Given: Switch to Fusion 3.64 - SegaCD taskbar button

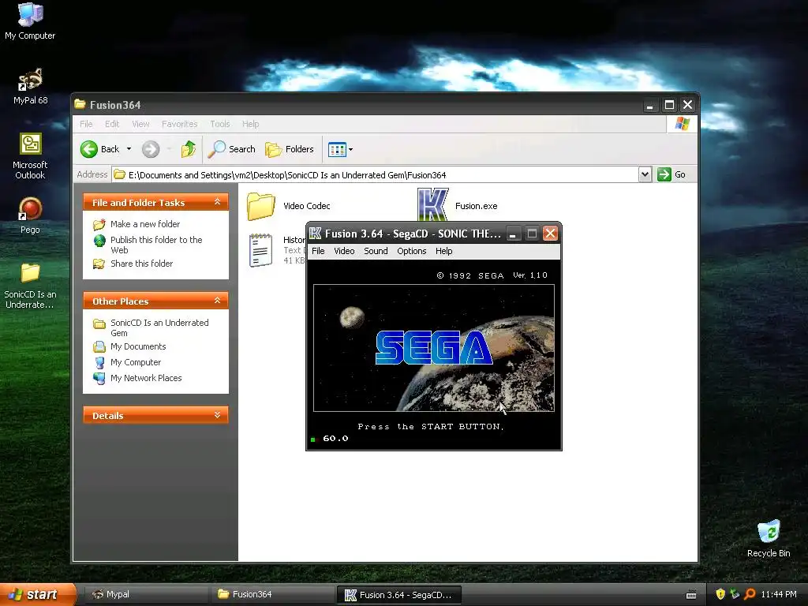Looking at the screenshot, I should point(398,595).
